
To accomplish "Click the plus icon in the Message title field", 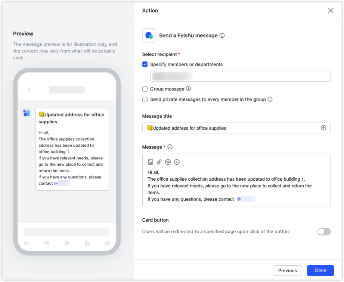I will pyautogui.click(x=325, y=128).
